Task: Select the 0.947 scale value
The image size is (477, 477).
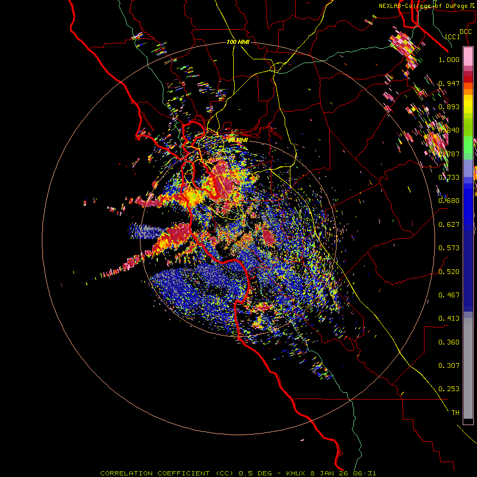Action: (449, 83)
